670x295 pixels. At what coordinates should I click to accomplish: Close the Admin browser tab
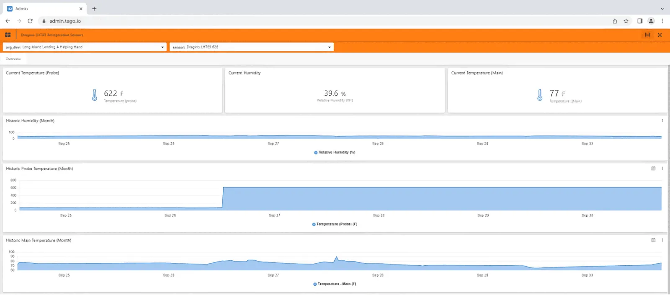81,9
